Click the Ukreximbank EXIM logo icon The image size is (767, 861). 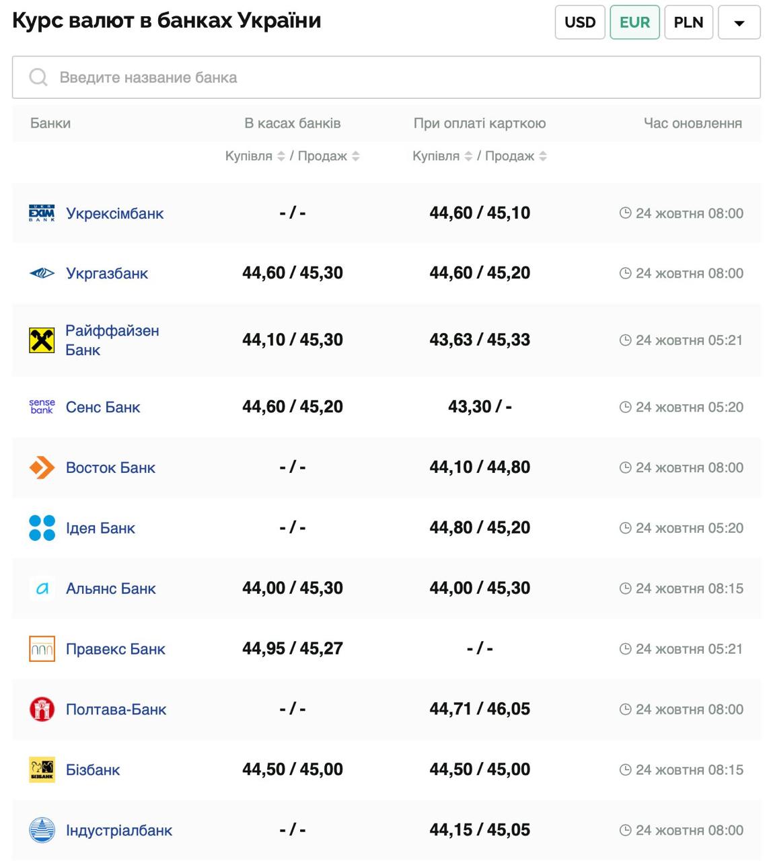click(x=42, y=213)
